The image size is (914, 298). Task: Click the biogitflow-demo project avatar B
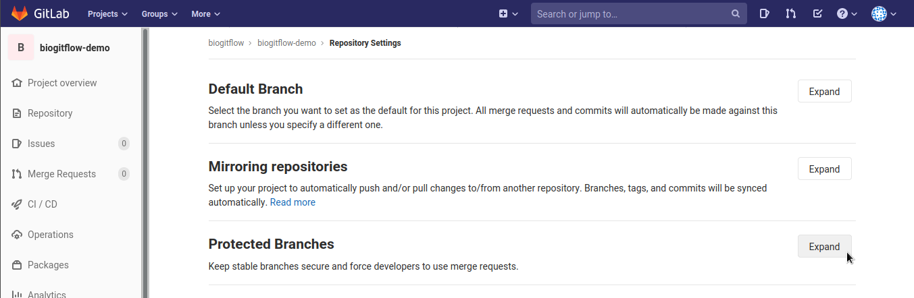pyautogui.click(x=21, y=47)
